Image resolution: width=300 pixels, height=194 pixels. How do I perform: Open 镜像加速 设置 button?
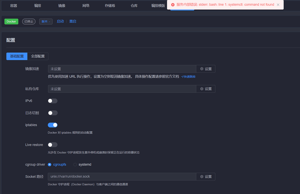206,69
